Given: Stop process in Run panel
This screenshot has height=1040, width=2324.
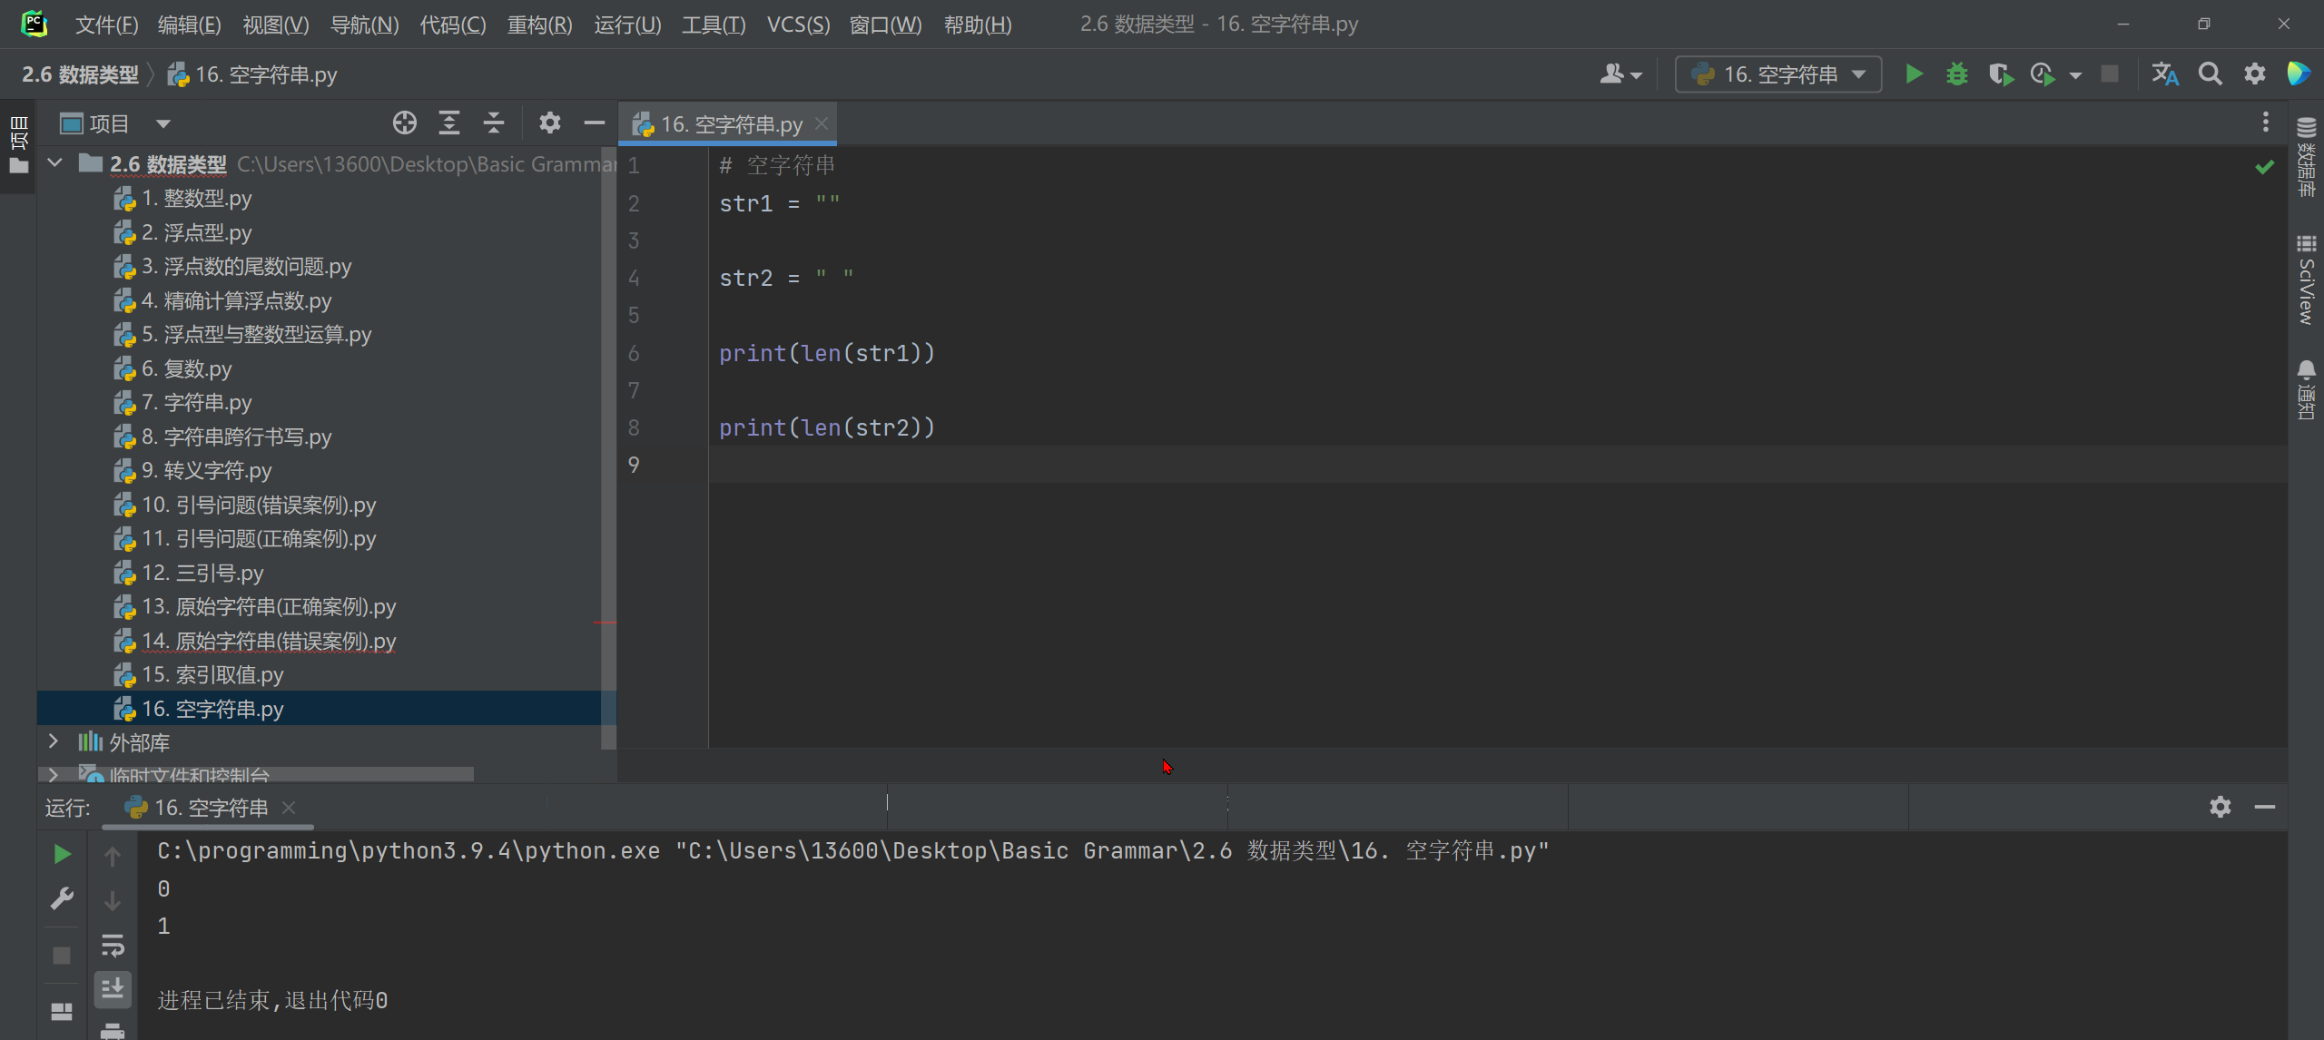Looking at the screenshot, I should tap(62, 956).
